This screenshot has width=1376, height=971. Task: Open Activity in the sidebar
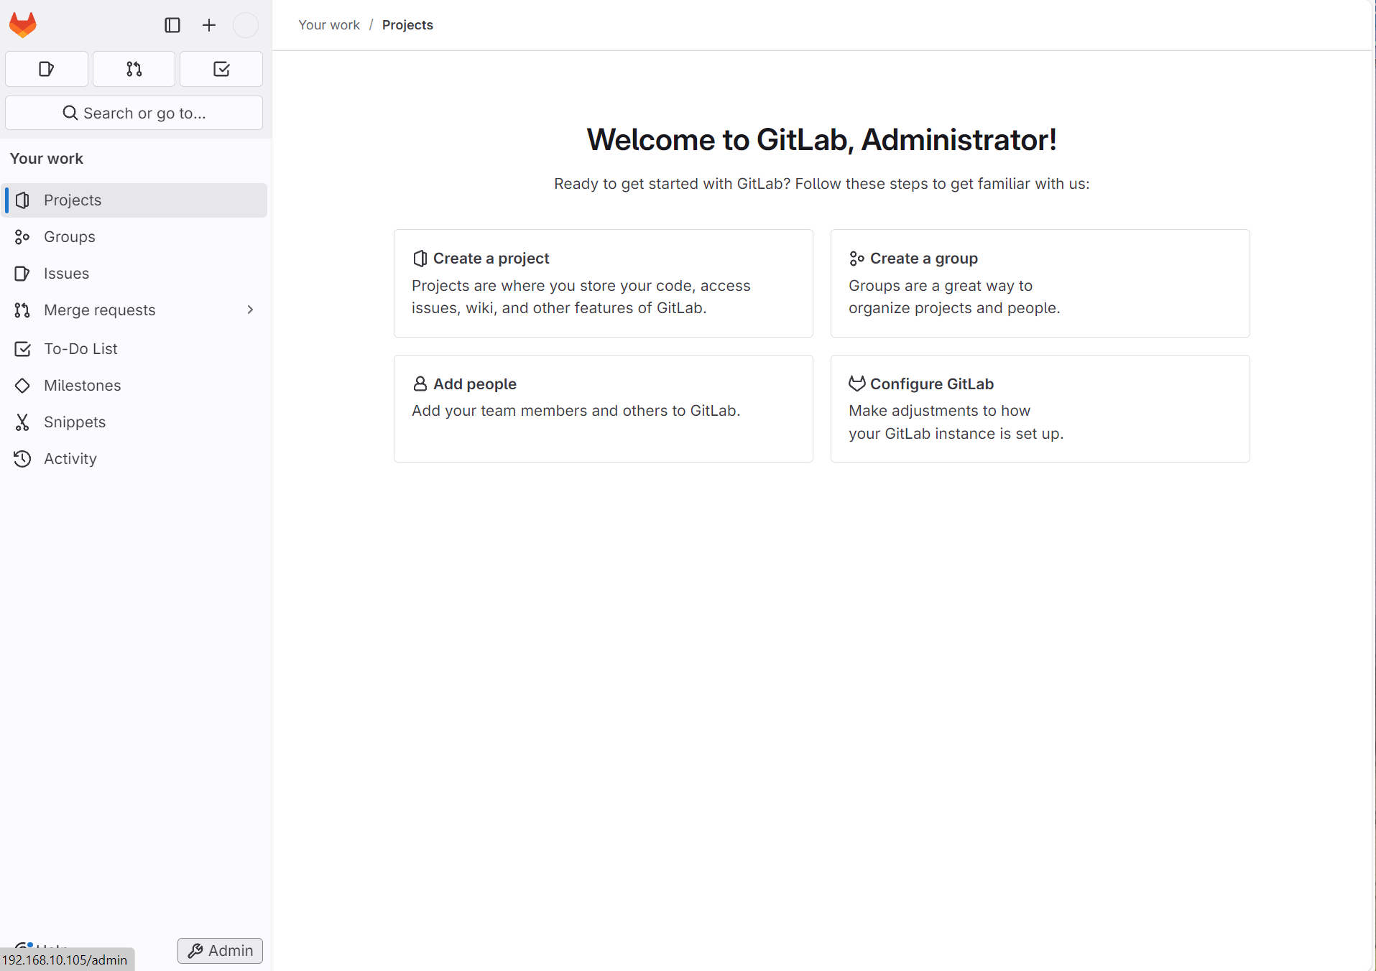(x=136, y=459)
